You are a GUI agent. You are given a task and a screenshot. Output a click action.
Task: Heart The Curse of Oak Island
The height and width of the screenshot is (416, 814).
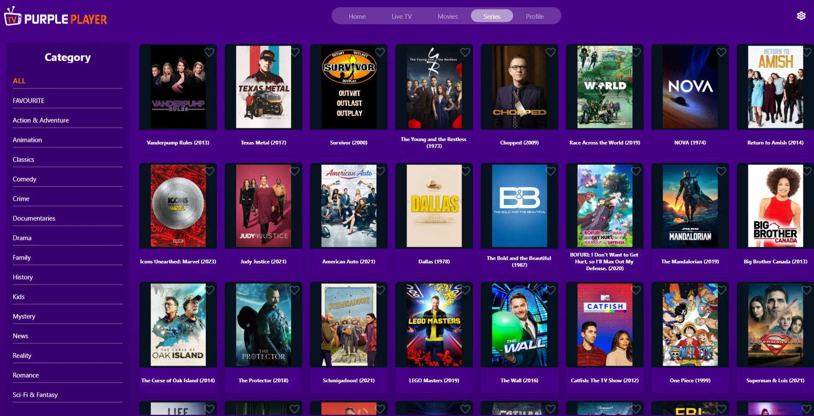tap(209, 290)
